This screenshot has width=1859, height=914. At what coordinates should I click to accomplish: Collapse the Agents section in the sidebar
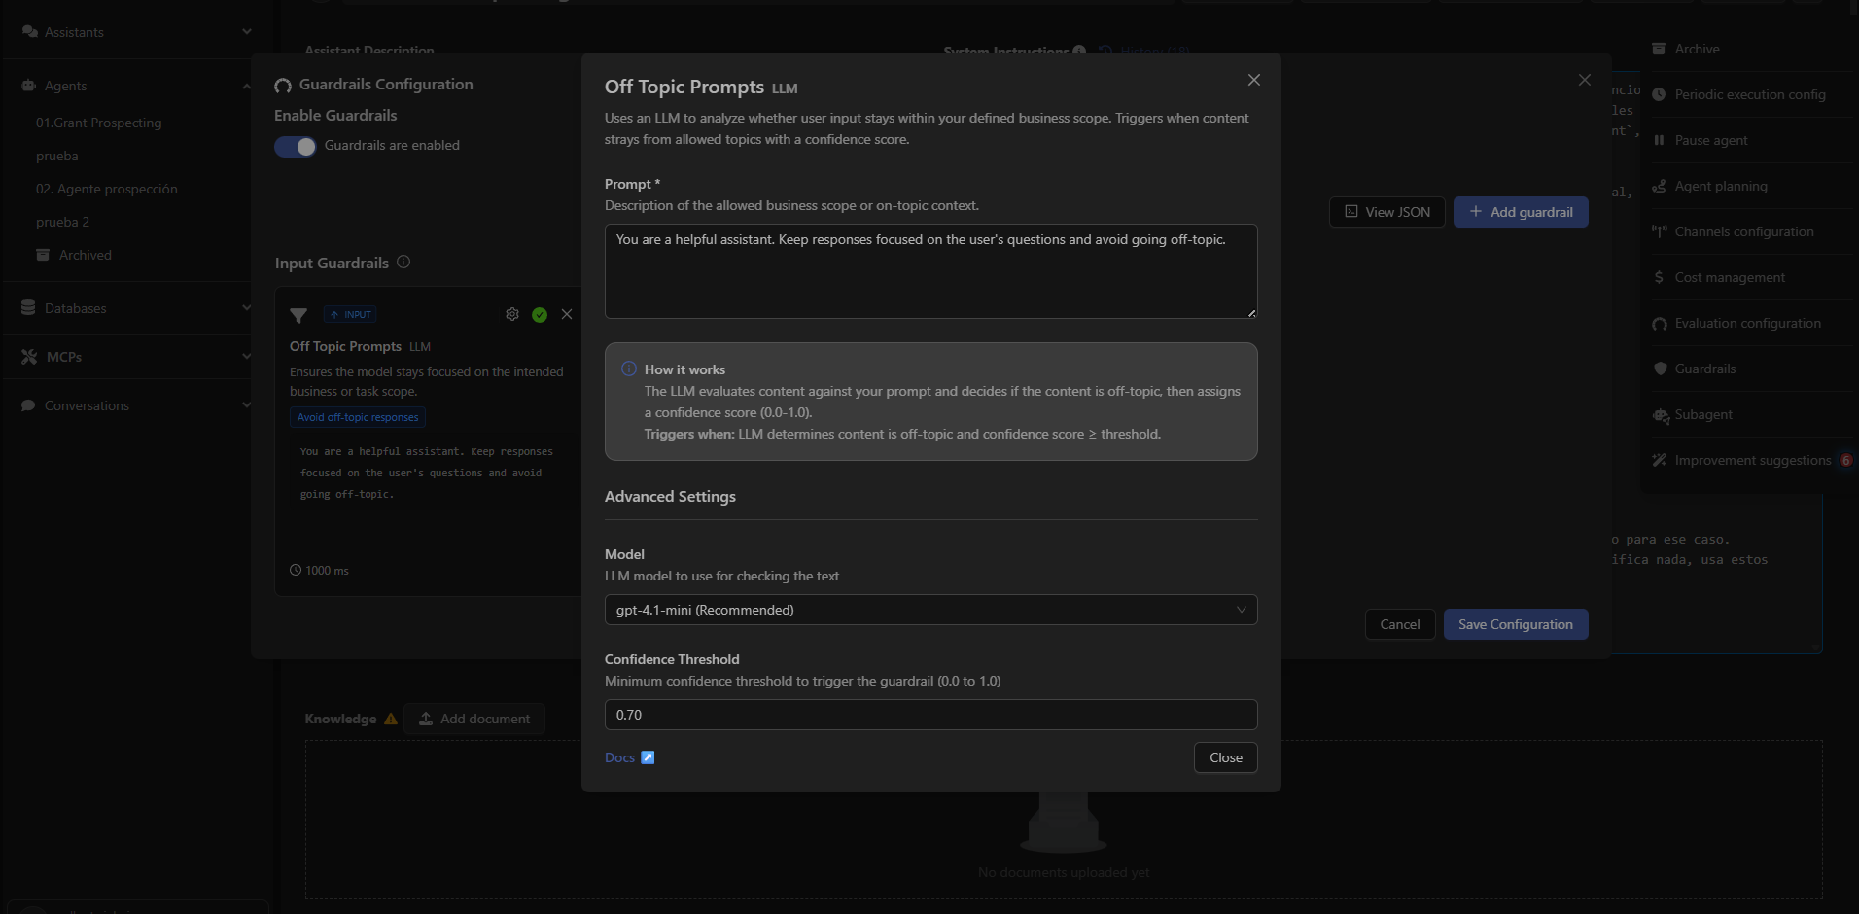tap(246, 86)
